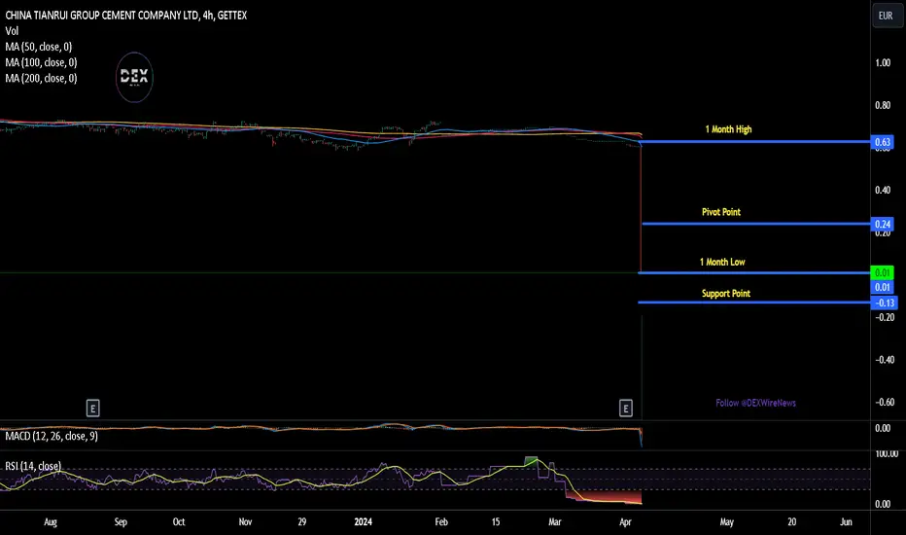Click the Follow @DEXWireNews text

click(755, 403)
